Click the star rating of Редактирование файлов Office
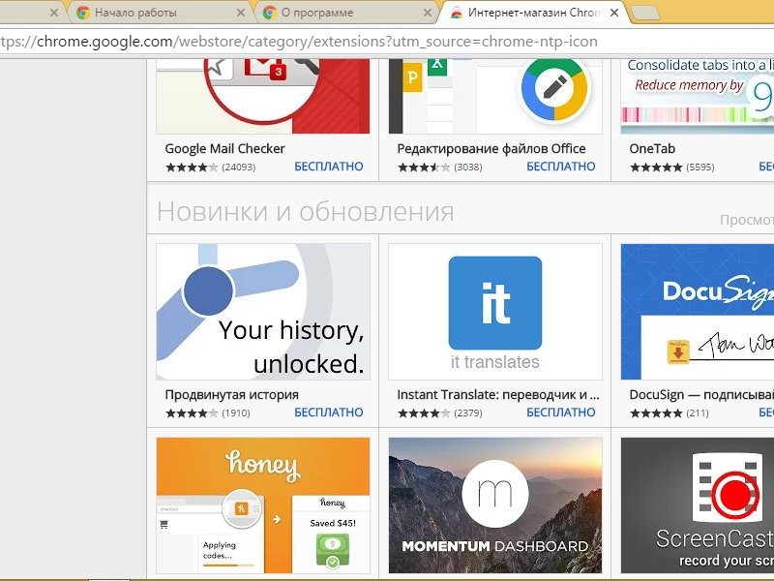The height and width of the screenshot is (581, 774). click(x=424, y=167)
